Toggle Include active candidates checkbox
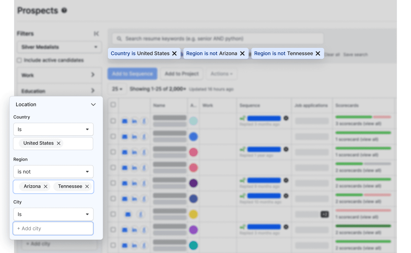The image size is (411, 253). 20,61
